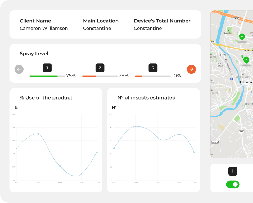
Task: Click Mon peak point on insects chart
Action: tap(136, 126)
